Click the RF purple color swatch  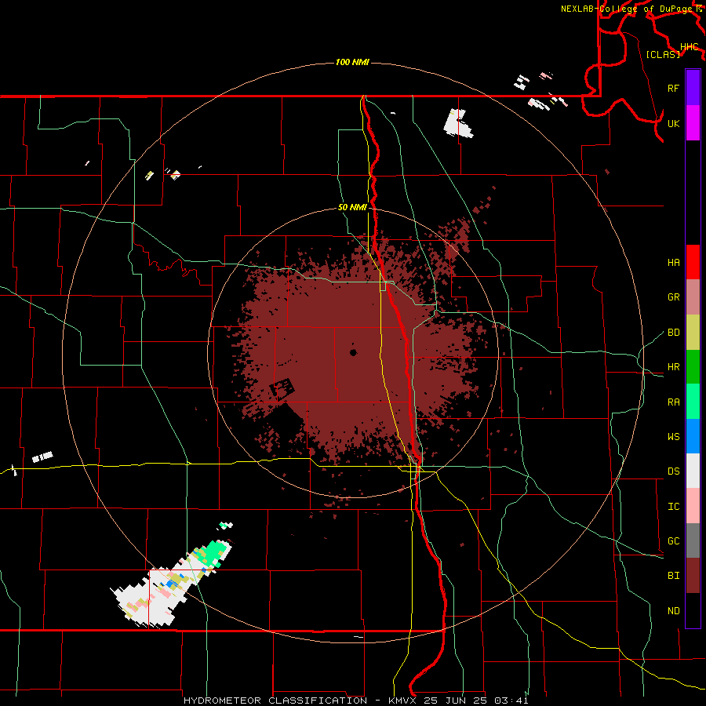coord(693,88)
